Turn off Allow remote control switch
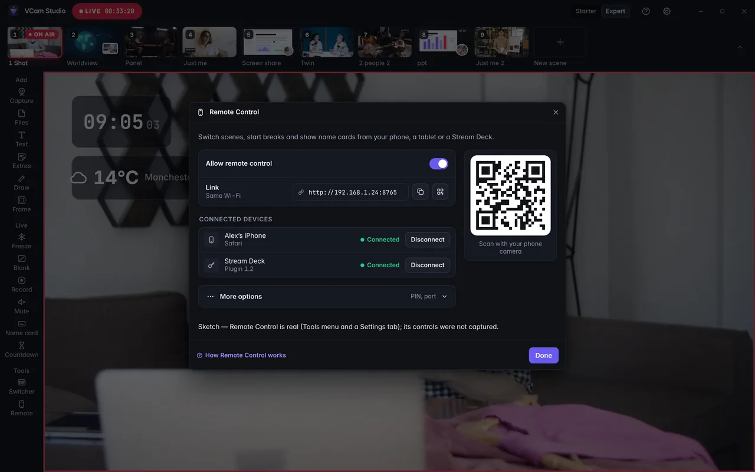The image size is (755, 472). (439, 163)
